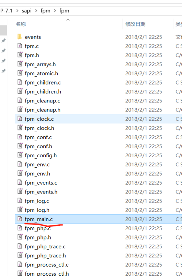Sort by the 名称 column header
182x276 pixels.
coord(21,24)
